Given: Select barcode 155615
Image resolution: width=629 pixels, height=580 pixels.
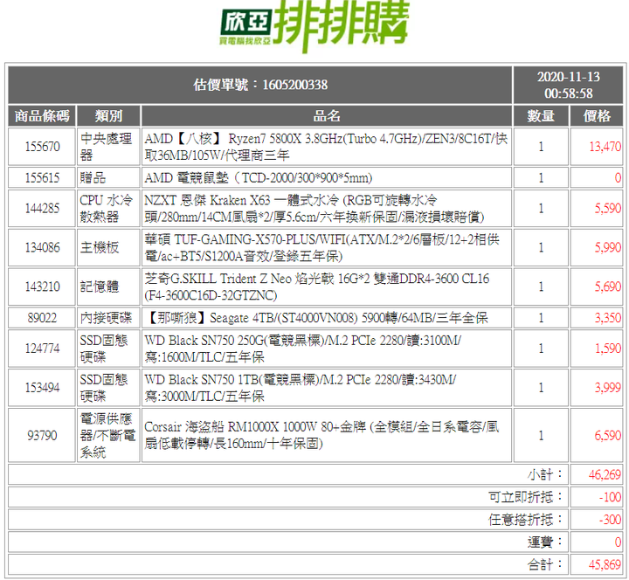Looking at the screenshot, I should point(42,177).
